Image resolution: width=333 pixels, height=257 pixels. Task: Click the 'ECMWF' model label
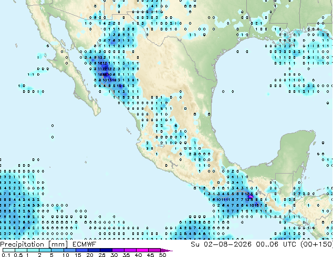(x=85, y=244)
